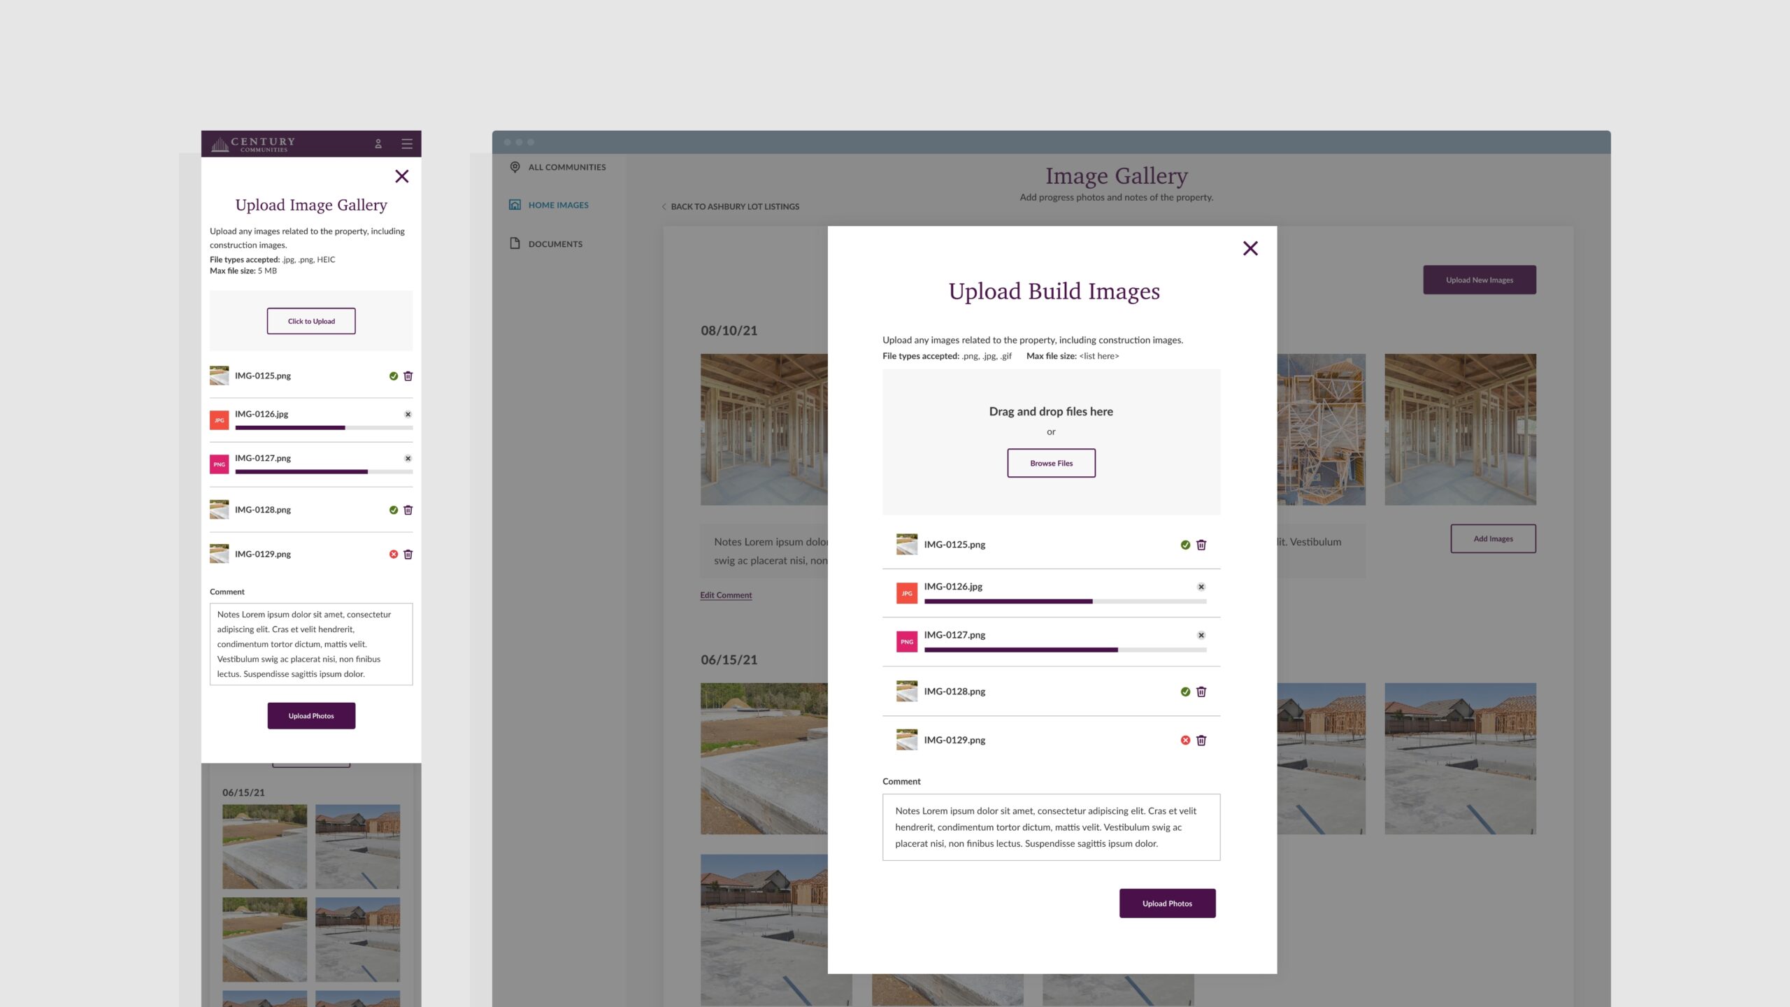1790x1007 pixels.
Task: Open Documents in sidebar
Action: 555,244
